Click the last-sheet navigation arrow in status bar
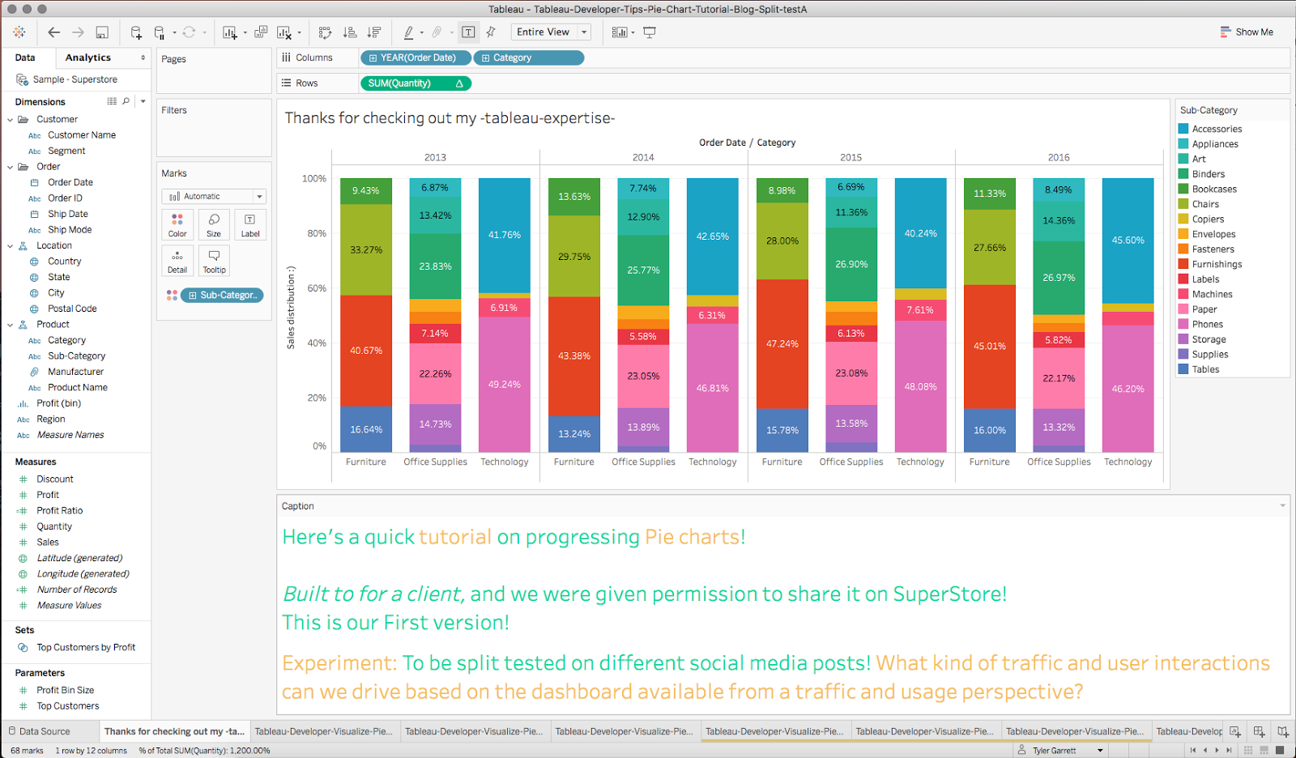The width and height of the screenshot is (1296, 758). [1229, 750]
